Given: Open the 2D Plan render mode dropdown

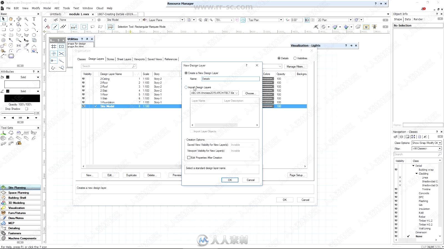Looking at the screenshot, I should click(335, 20).
